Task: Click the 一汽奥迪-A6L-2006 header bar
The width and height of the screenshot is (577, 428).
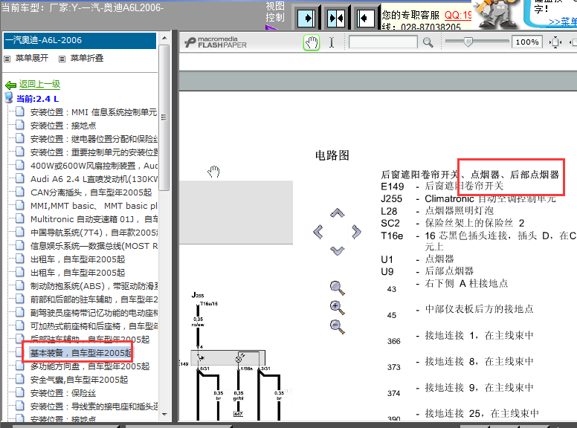Action: (x=80, y=40)
